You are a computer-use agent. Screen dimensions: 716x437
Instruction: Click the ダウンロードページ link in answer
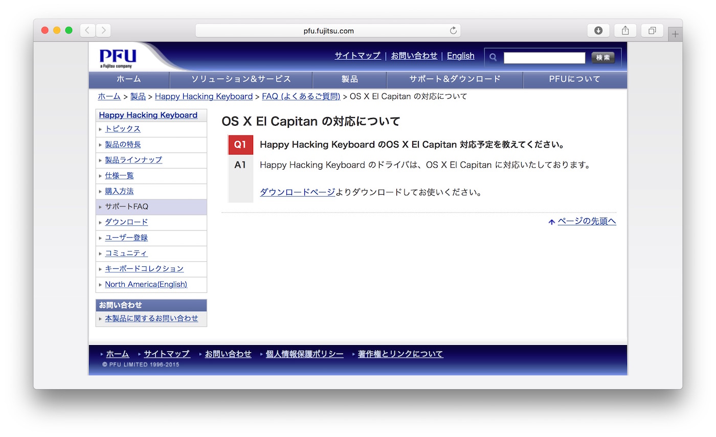click(x=298, y=192)
